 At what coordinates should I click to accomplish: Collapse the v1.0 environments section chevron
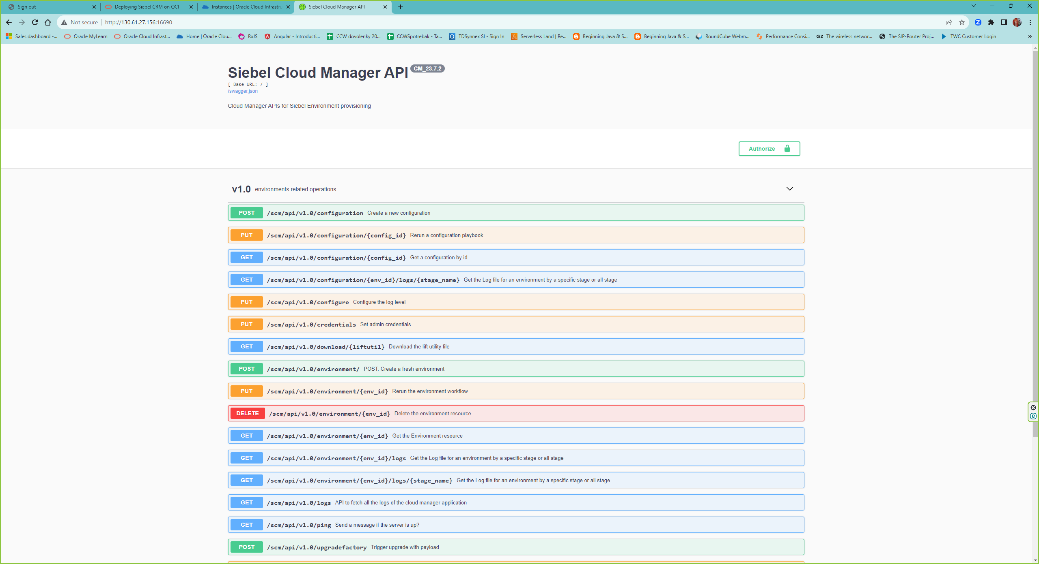(x=790, y=189)
